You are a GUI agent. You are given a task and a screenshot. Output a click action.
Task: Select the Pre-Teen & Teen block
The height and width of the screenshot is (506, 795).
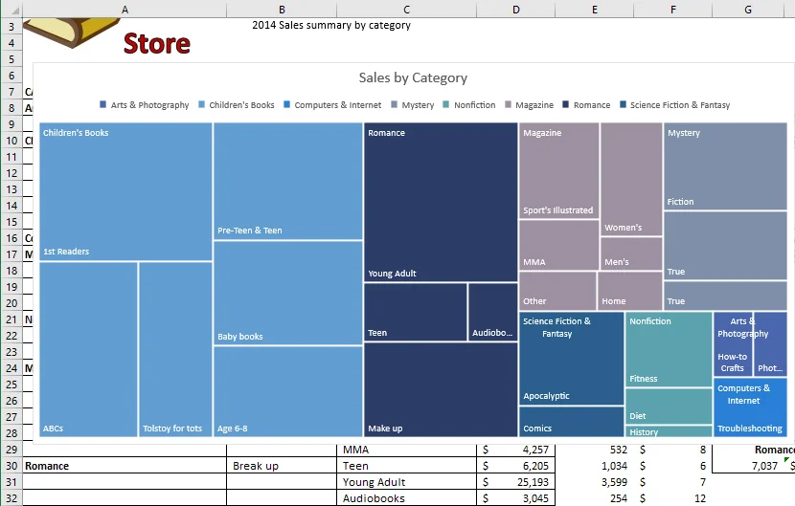[x=288, y=181]
